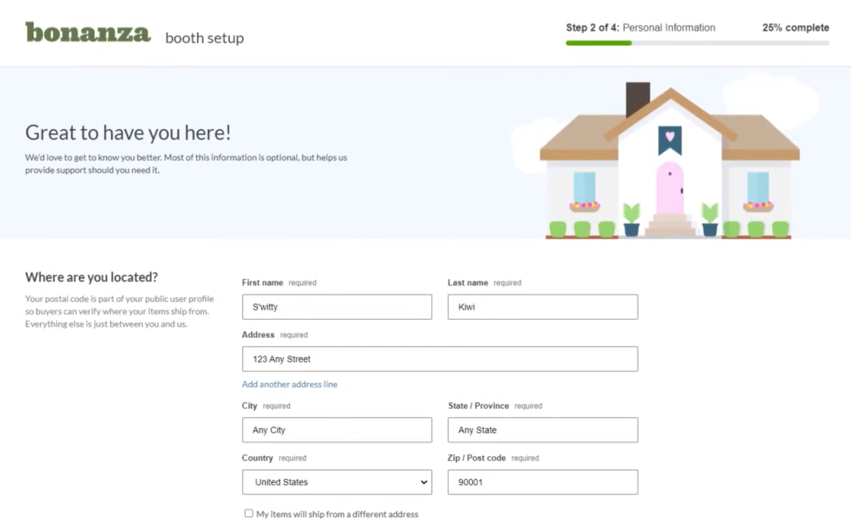The width and height of the screenshot is (851, 531).
Task: Focus the Last name field containing Kiwi
Action: [x=542, y=307]
